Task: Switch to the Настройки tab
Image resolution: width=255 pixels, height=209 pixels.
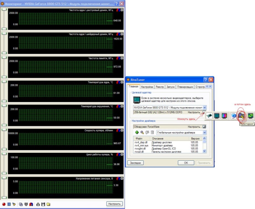Action: [x=147, y=87]
